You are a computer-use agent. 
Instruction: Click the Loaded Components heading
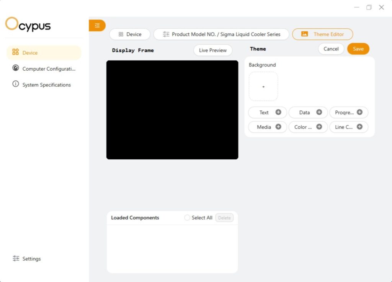click(x=135, y=218)
